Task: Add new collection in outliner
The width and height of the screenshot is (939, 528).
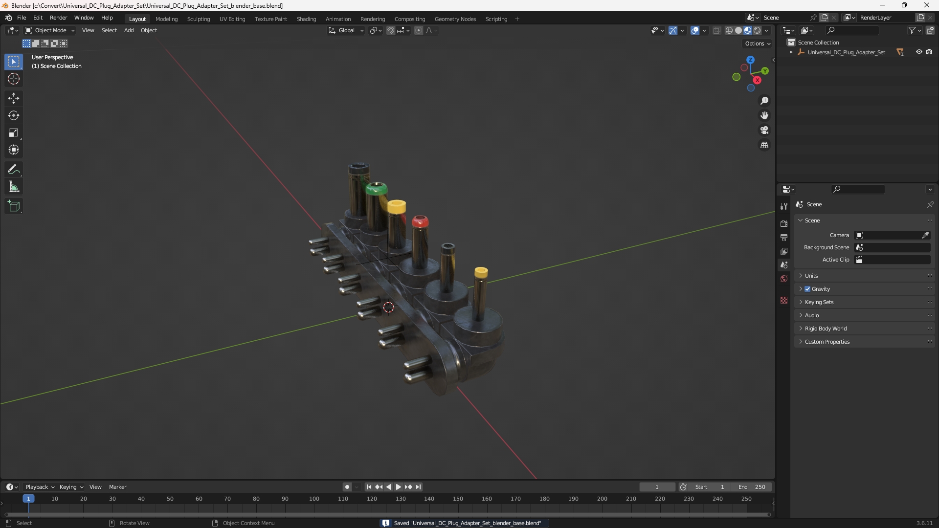Action: coord(930,30)
